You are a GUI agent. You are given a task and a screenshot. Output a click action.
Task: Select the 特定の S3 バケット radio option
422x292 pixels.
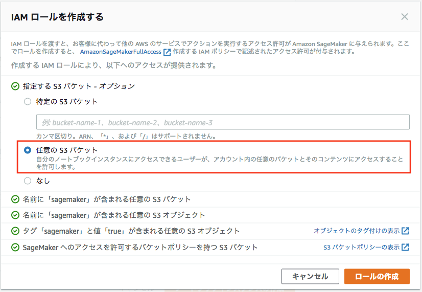click(x=28, y=102)
